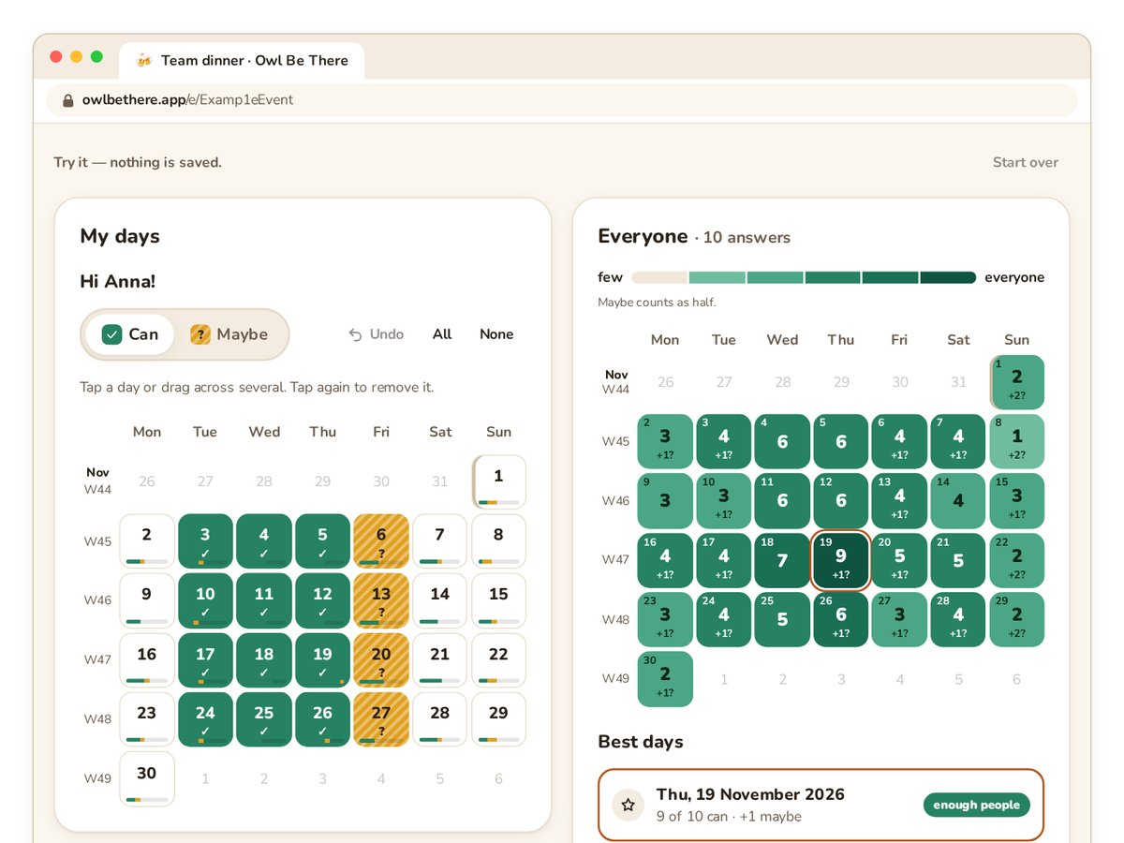
Task: Click the darkest 'everyone' legend segment
Action: point(948,277)
